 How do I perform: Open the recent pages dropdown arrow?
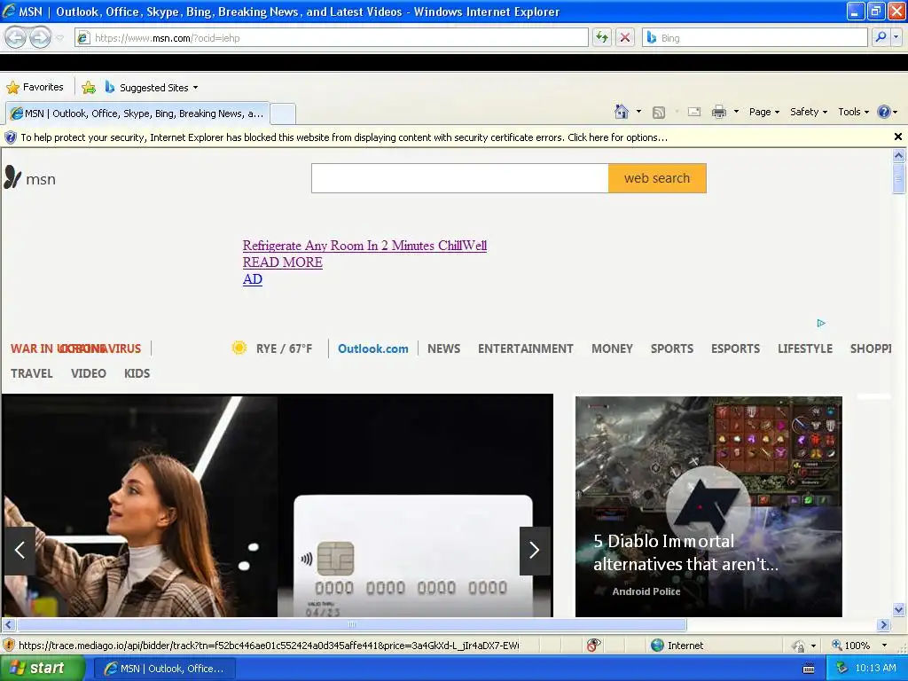tap(59, 38)
